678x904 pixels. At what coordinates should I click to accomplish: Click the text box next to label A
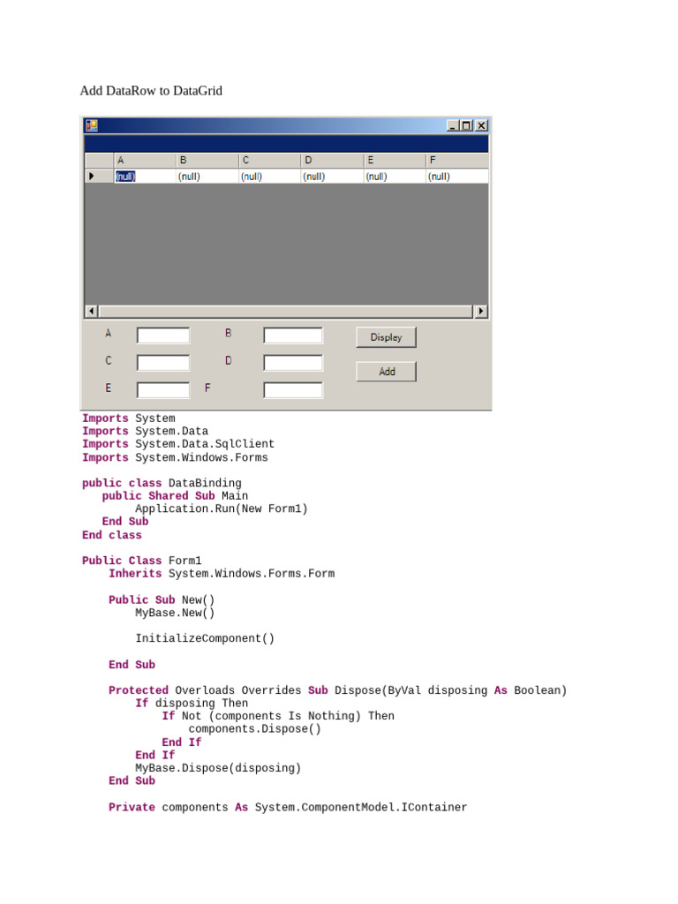(163, 335)
